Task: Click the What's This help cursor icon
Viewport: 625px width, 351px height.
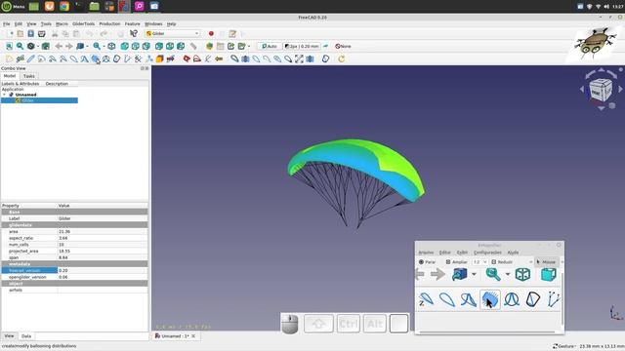Action: coord(134,34)
